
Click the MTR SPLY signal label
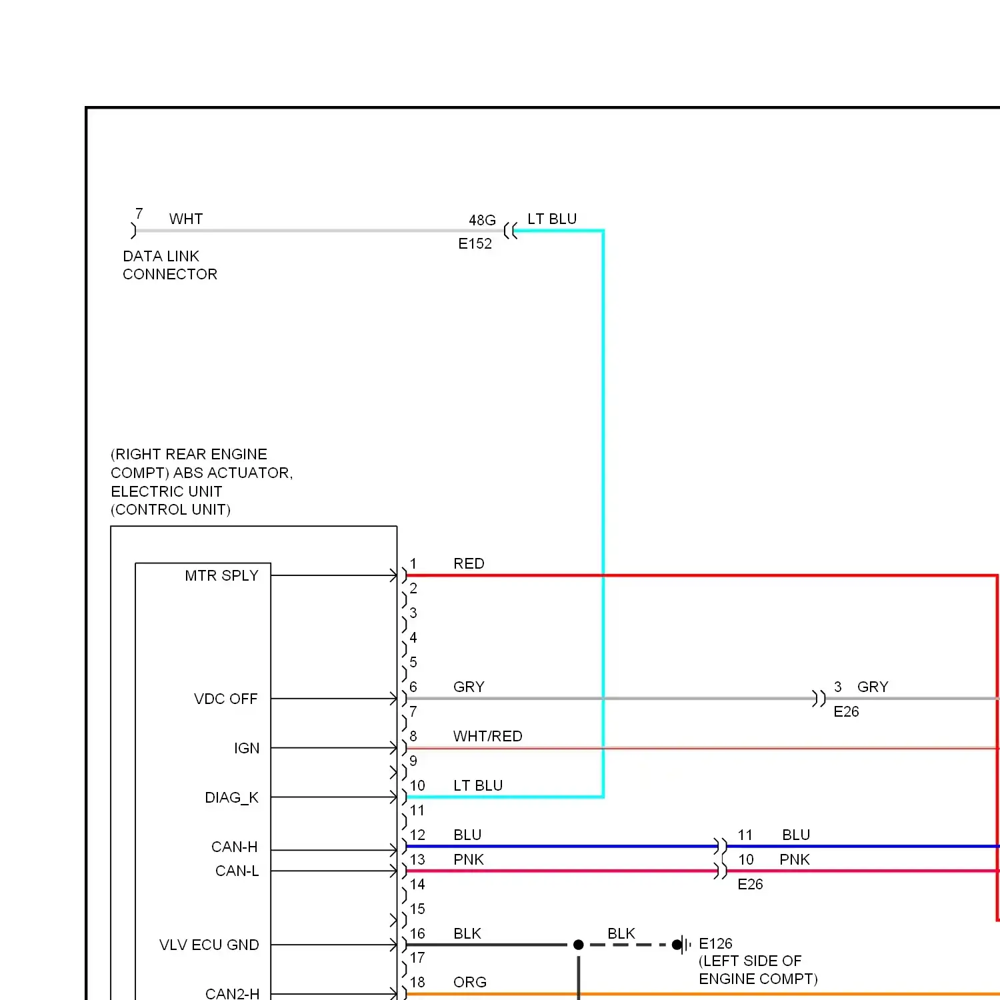pyautogui.click(x=221, y=575)
